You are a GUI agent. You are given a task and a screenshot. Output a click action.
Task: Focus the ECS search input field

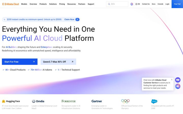pos(117,4)
